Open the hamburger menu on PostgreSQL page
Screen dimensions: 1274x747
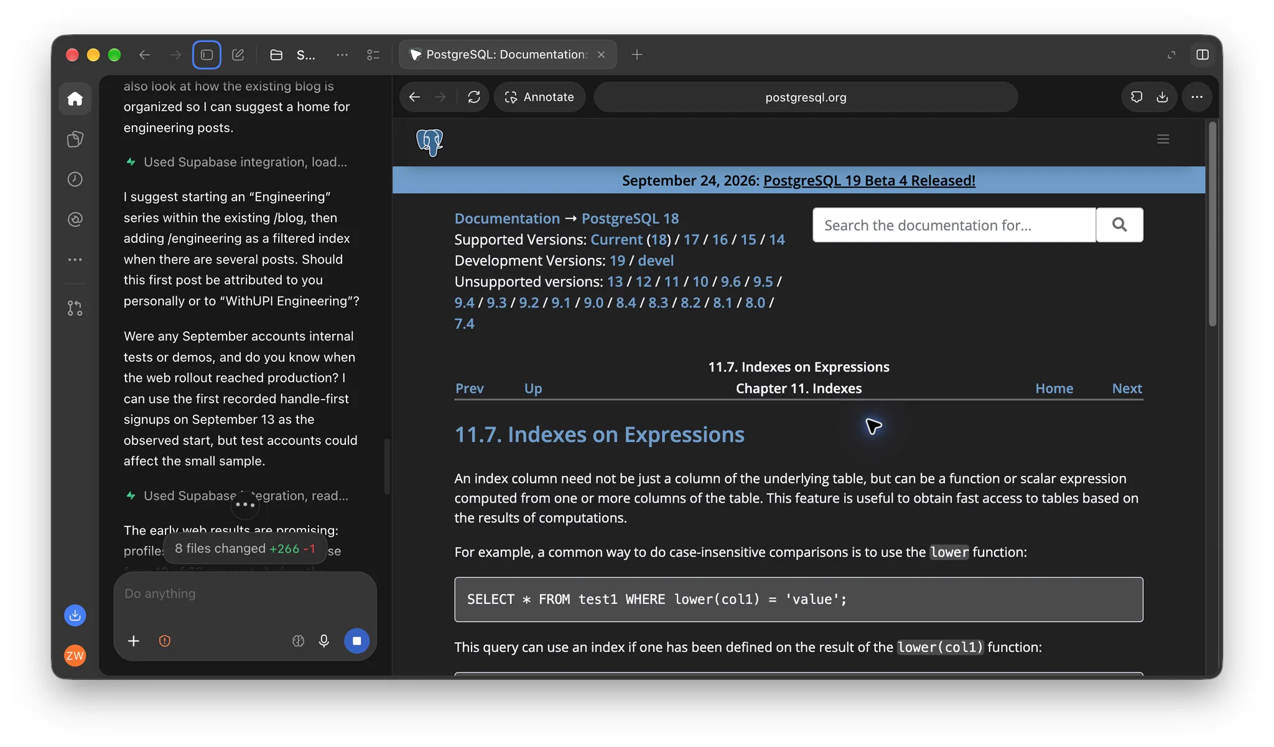[x=1163, y=139]
